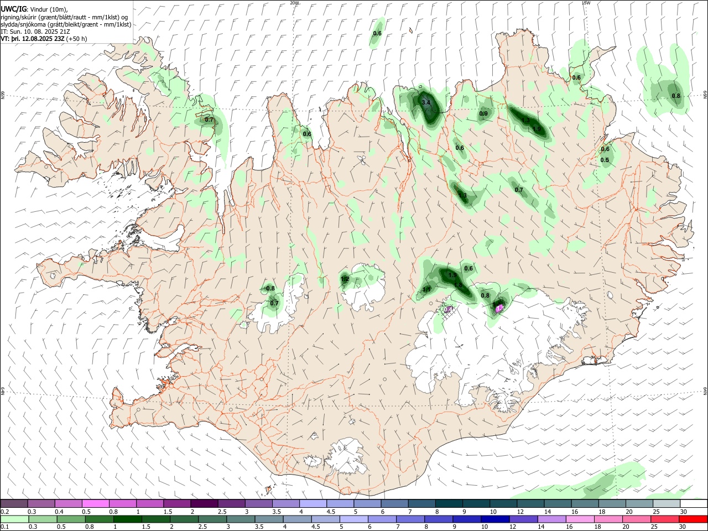Click the 0.9 rainfall value label
Image resolution: width=708 pixels, height=531 pixels.
(483, 114)
